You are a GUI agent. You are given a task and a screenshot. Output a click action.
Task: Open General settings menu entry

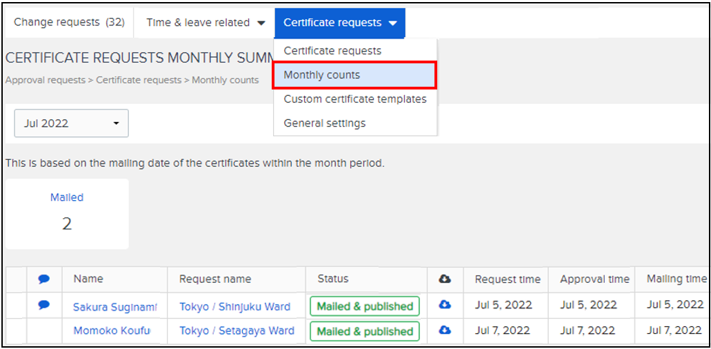point(325,123)
